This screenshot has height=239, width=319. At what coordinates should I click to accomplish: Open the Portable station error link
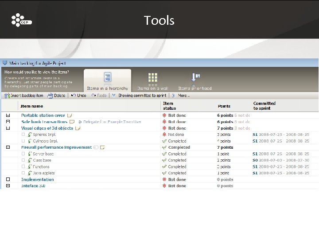pos(43,115)
